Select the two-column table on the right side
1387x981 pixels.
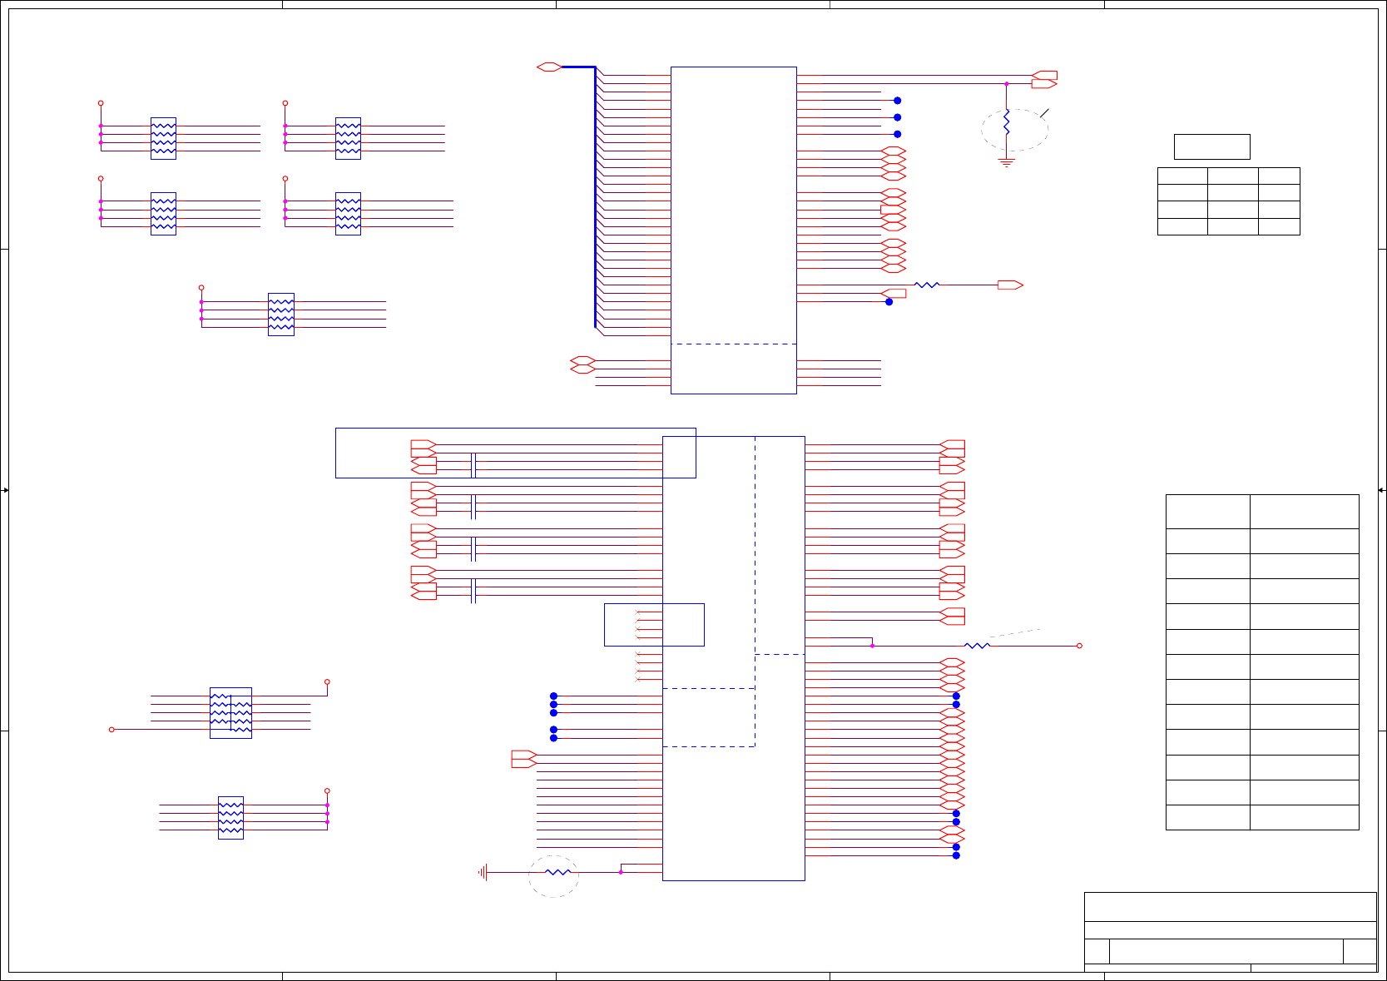pyautogui.click(x=1262, y=662)
